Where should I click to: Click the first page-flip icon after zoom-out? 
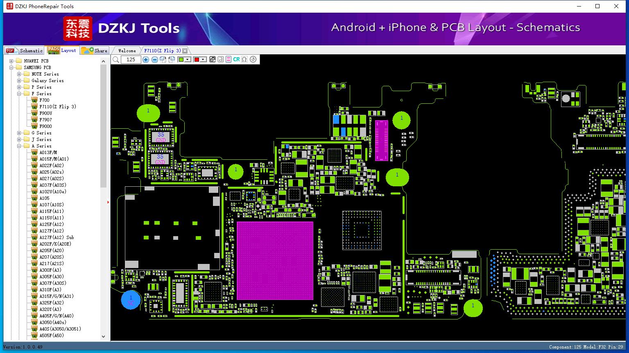(x=163, y=60)
